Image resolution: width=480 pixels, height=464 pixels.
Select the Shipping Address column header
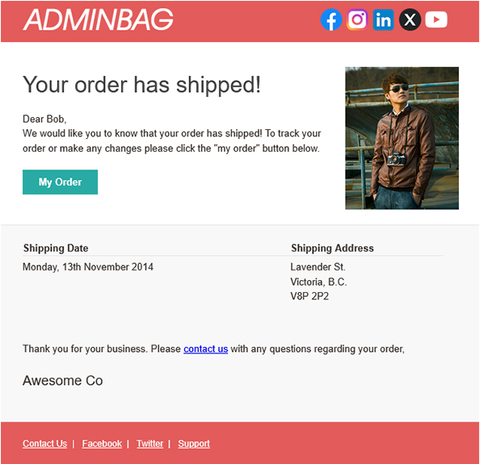[x=332, y=248]
